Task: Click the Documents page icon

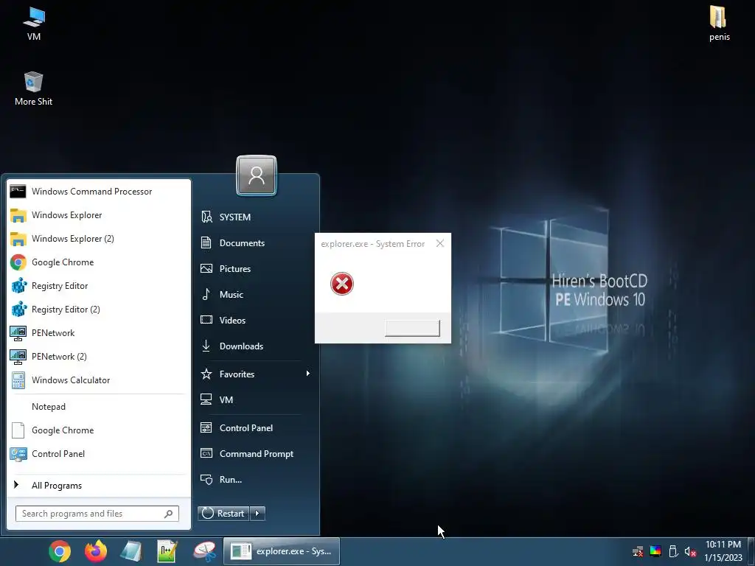Action: 206,242
